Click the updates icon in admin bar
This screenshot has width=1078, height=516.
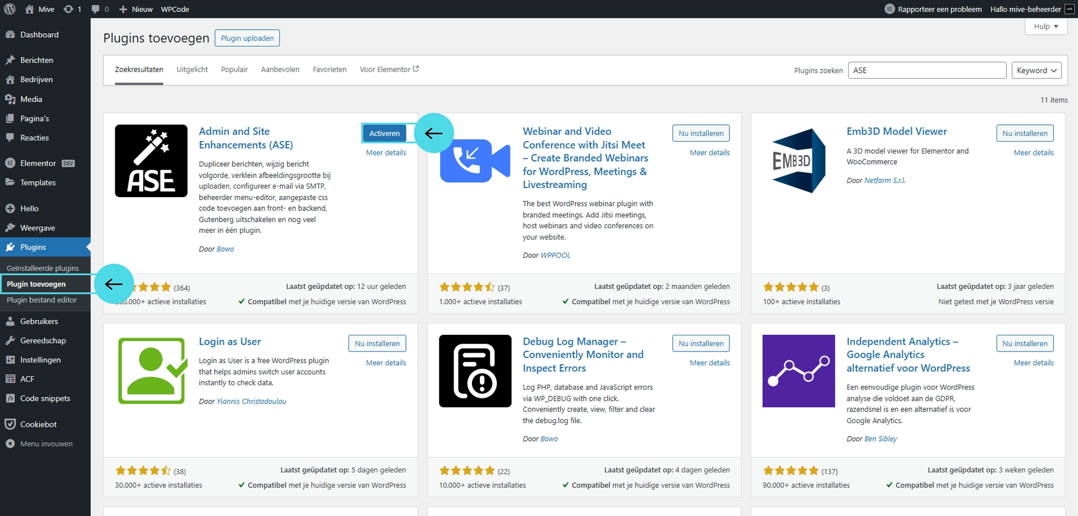(x=72, y=9)
